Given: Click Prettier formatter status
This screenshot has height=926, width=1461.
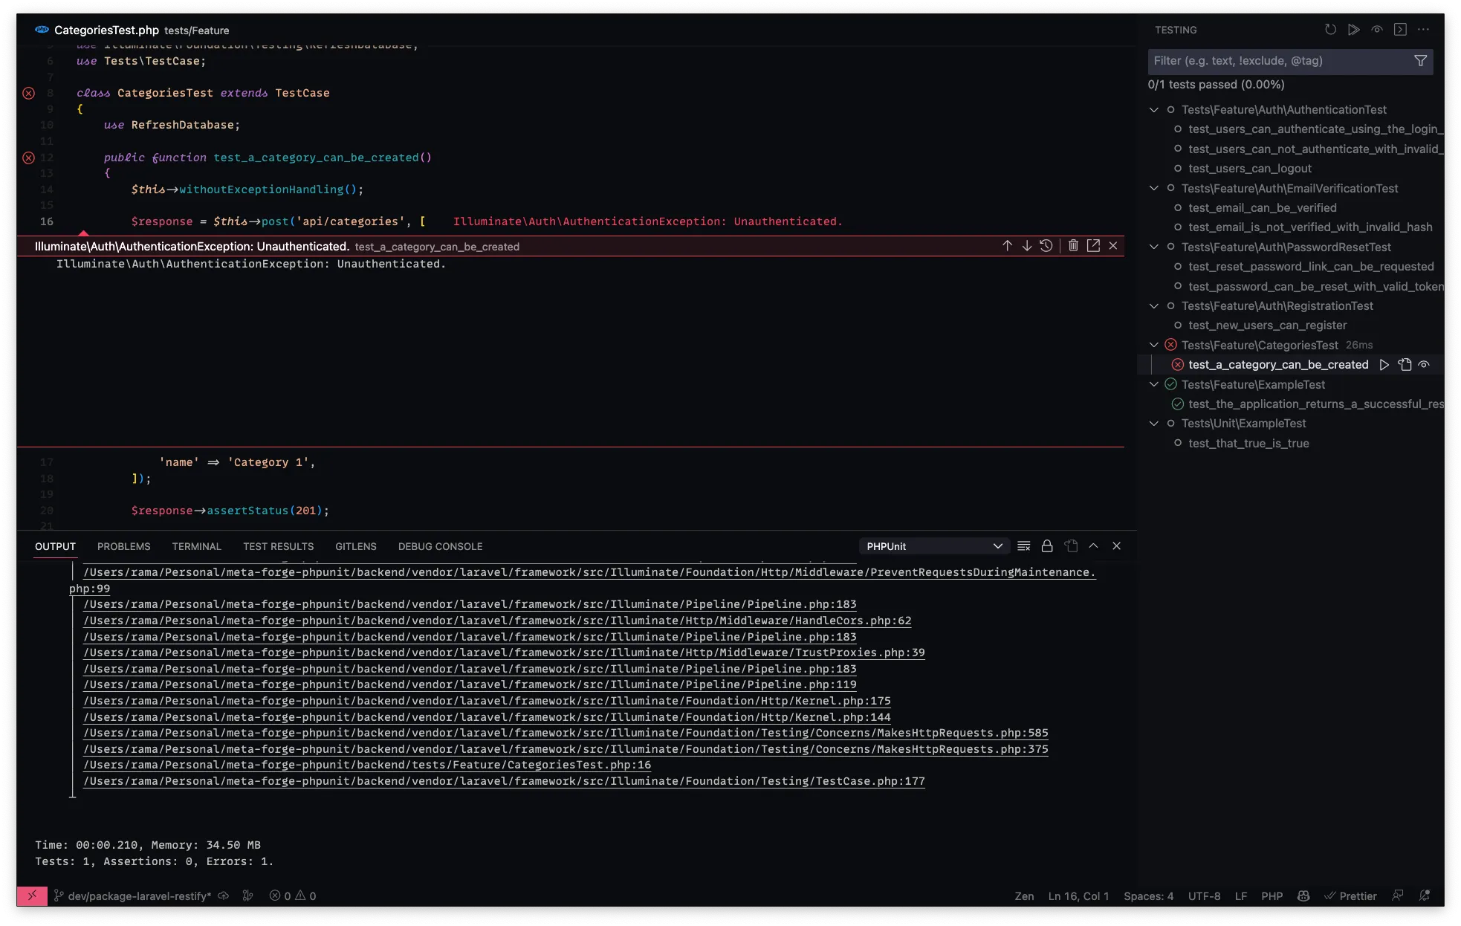Looking at the screenshot, I should [1350, 896].
